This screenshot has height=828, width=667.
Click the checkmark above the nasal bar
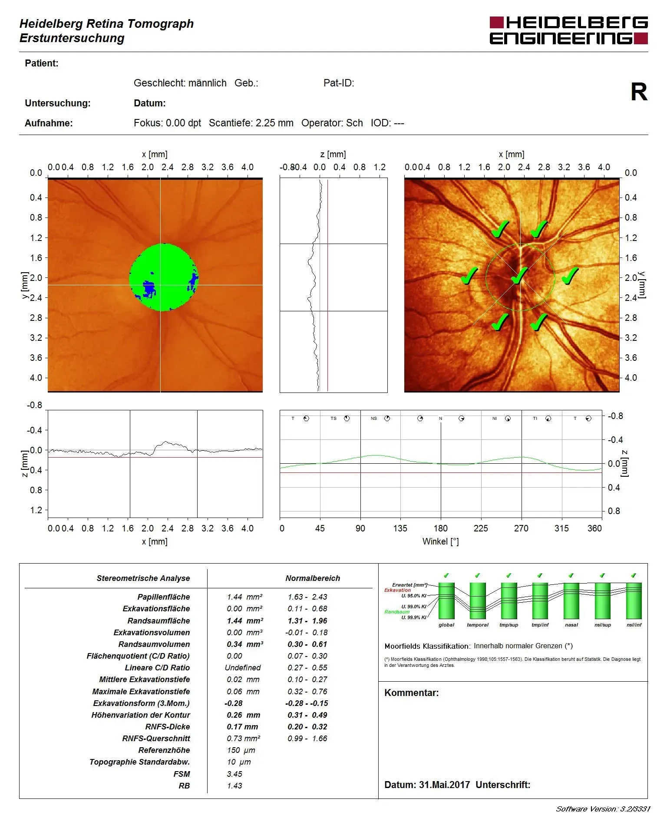tap(571, 575)
